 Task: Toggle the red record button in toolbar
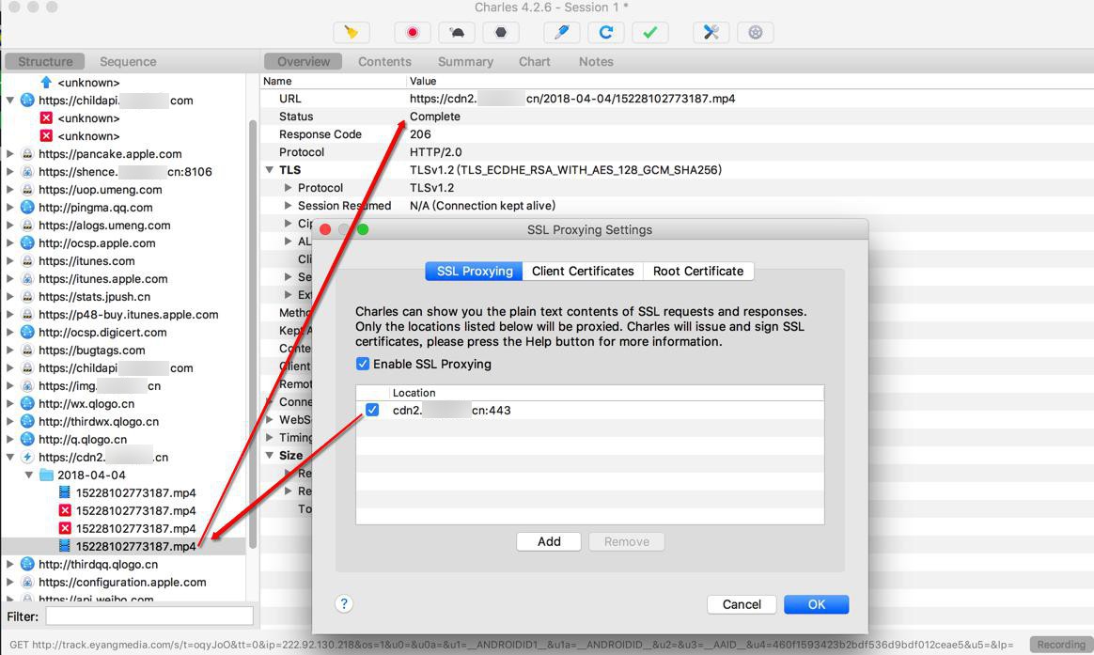[413, 32]
